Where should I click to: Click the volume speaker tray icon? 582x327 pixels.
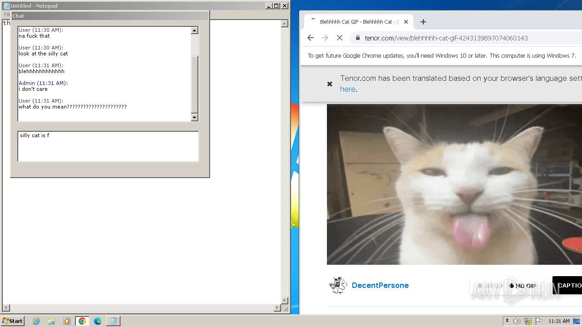[517, 321]
